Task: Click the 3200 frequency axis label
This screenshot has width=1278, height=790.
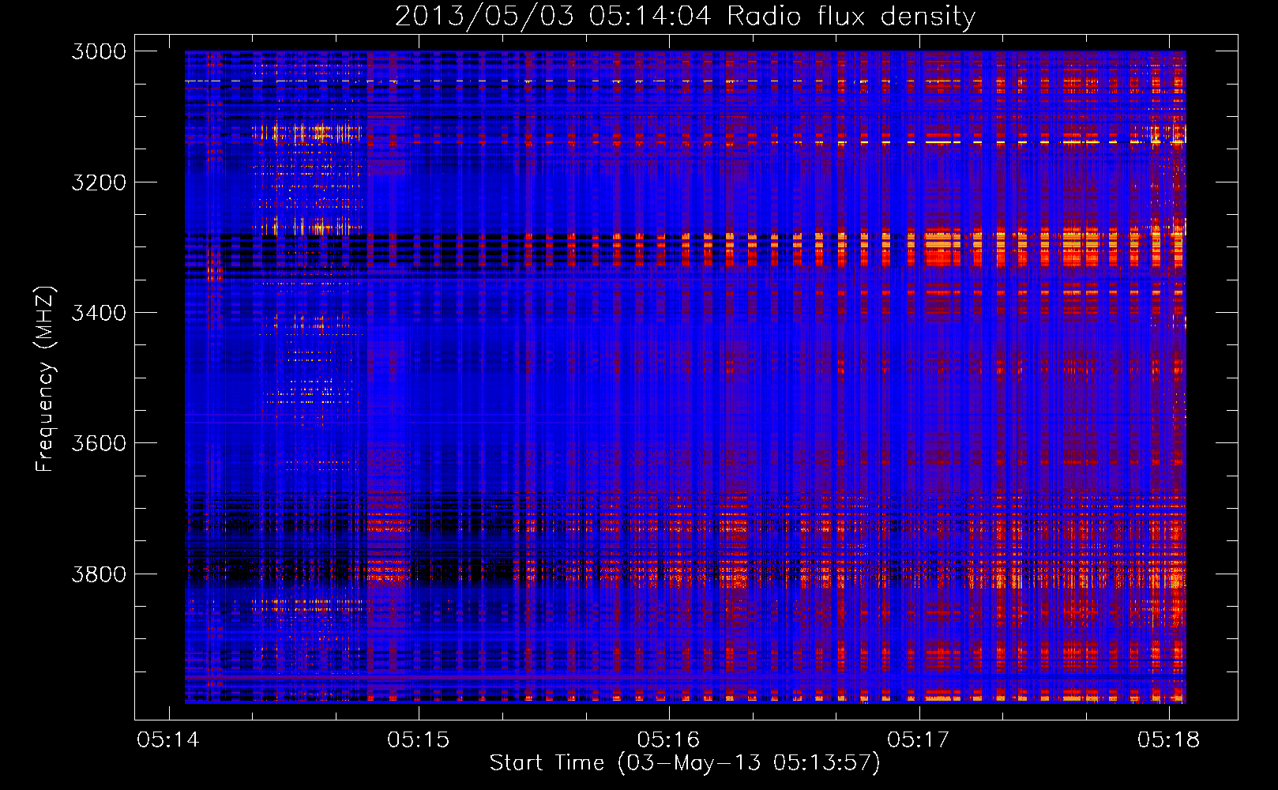Action: pos(99,182)
